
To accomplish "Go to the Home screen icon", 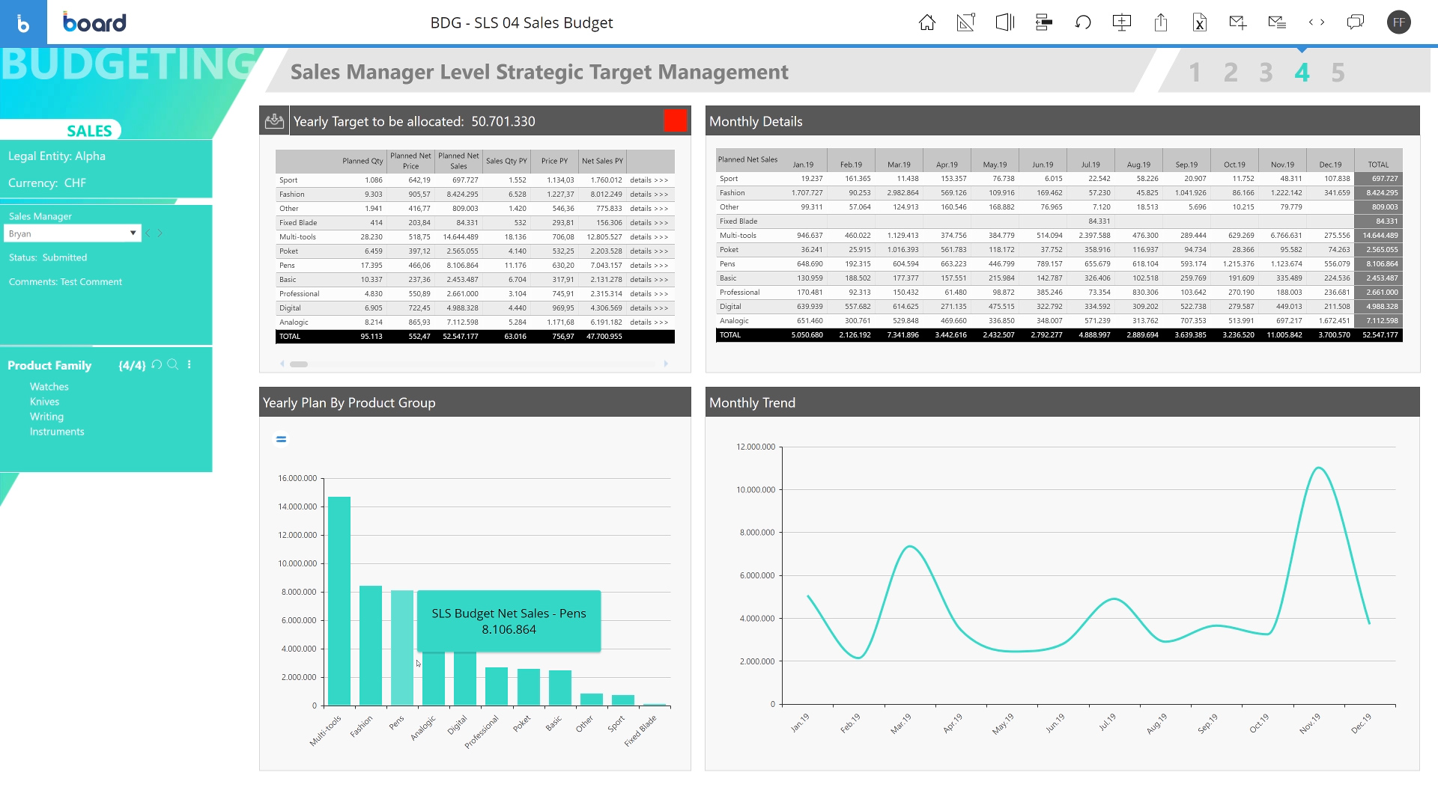I will [x=926, y=22].
